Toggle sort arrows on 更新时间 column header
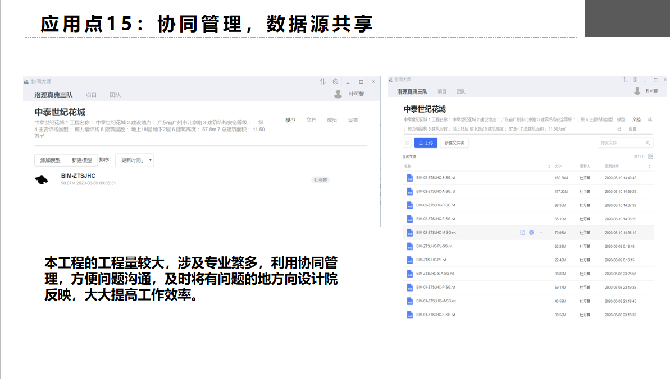This screenshot has height=379, width=670. pyautogui.click(x=649, y=167)
